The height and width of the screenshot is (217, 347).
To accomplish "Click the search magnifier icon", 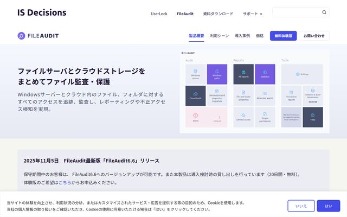I will 324,12.
